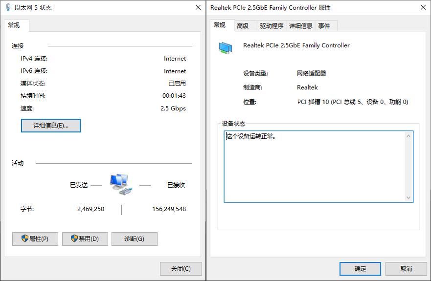Click scroll down arrow in device status box
The height and width of the screenshot is (281, 431).
[409, 197]
